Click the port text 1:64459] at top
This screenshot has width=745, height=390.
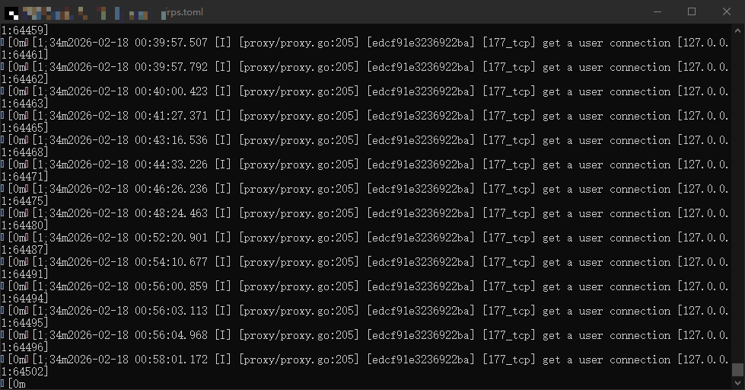click(x=24, y=30)
